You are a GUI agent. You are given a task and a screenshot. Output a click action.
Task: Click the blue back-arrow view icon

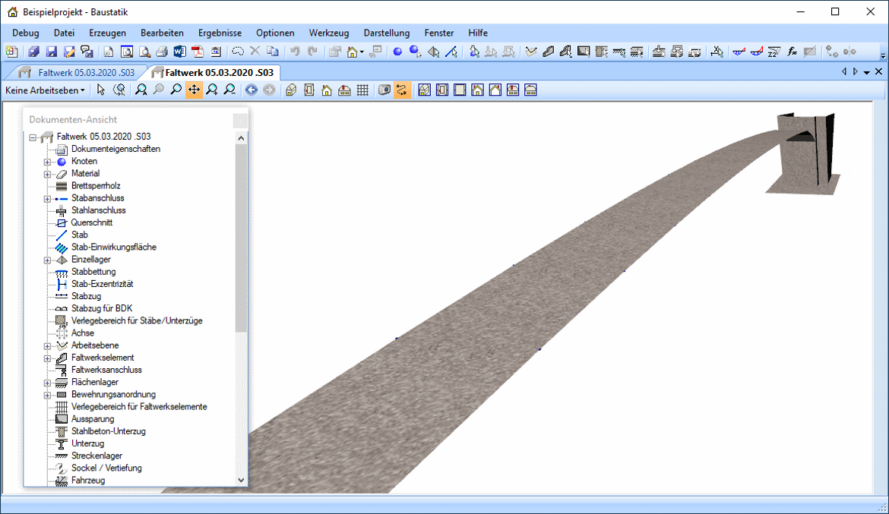tap(252, 90)
